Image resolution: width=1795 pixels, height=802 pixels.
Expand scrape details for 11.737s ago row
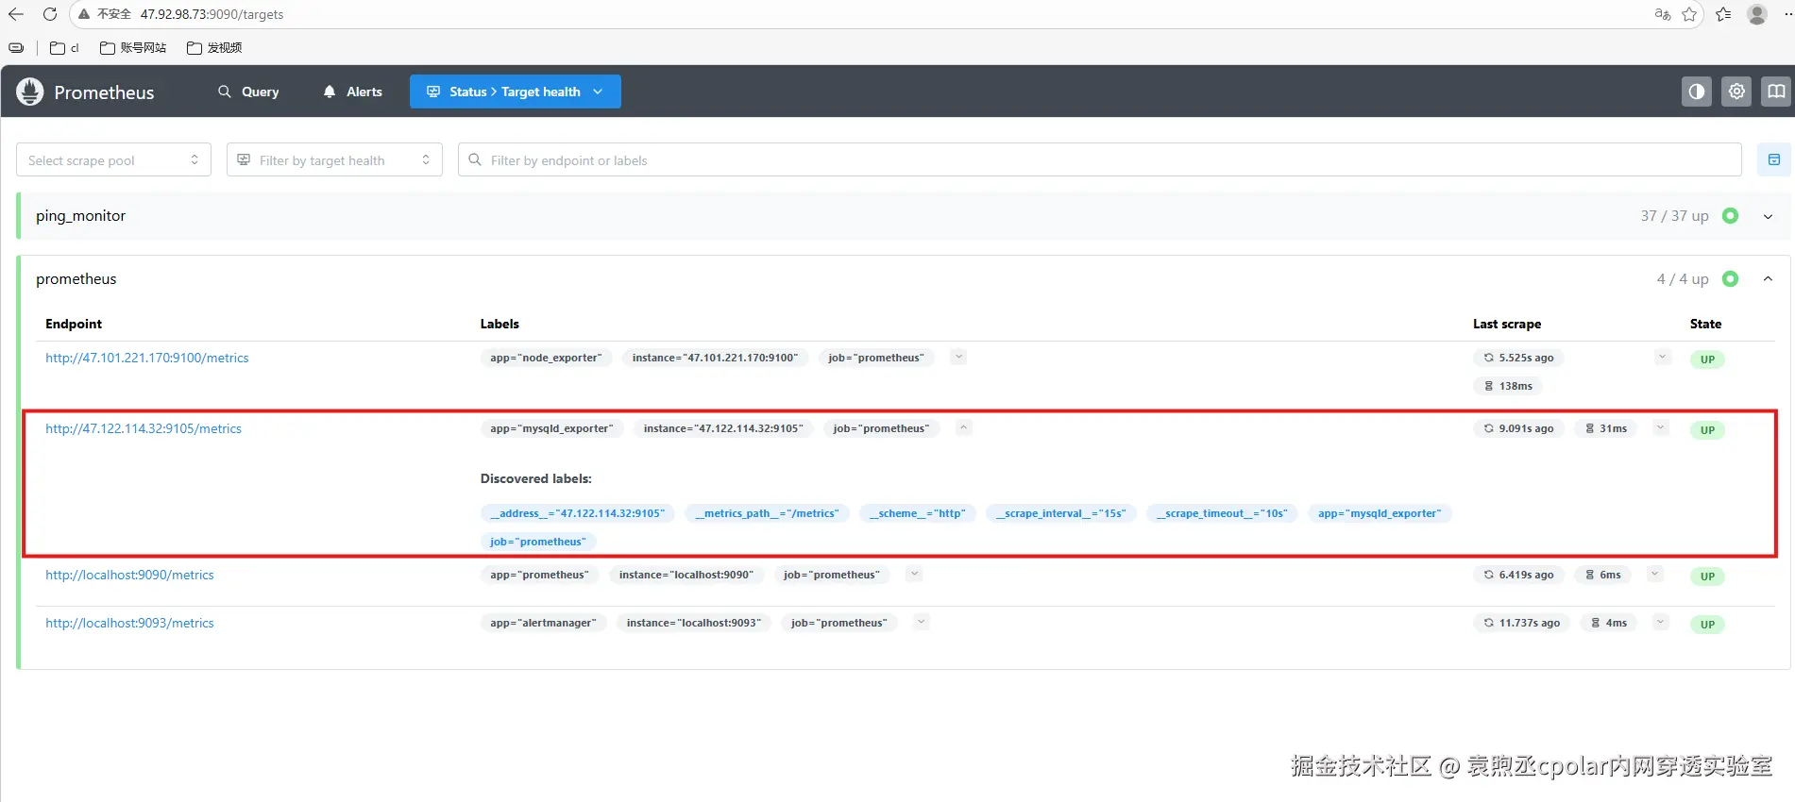tap(1661, 622)
